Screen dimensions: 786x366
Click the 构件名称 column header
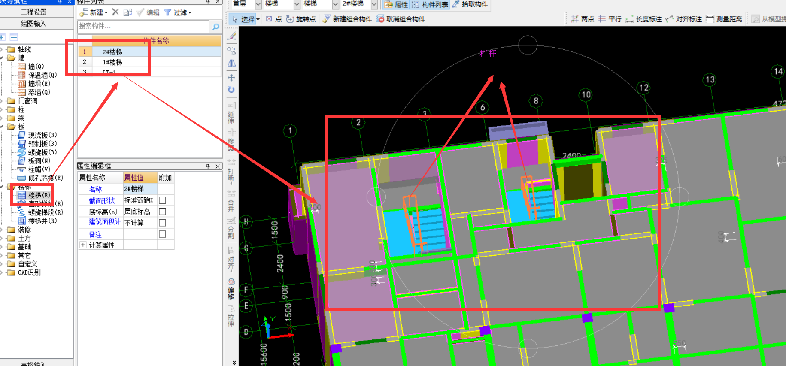point(156,41)
